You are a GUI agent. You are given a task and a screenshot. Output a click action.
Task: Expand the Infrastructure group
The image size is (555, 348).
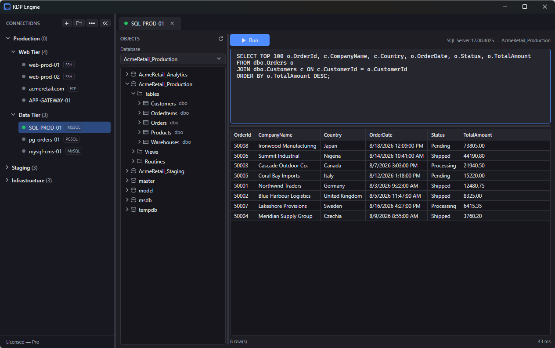(7, 180)
